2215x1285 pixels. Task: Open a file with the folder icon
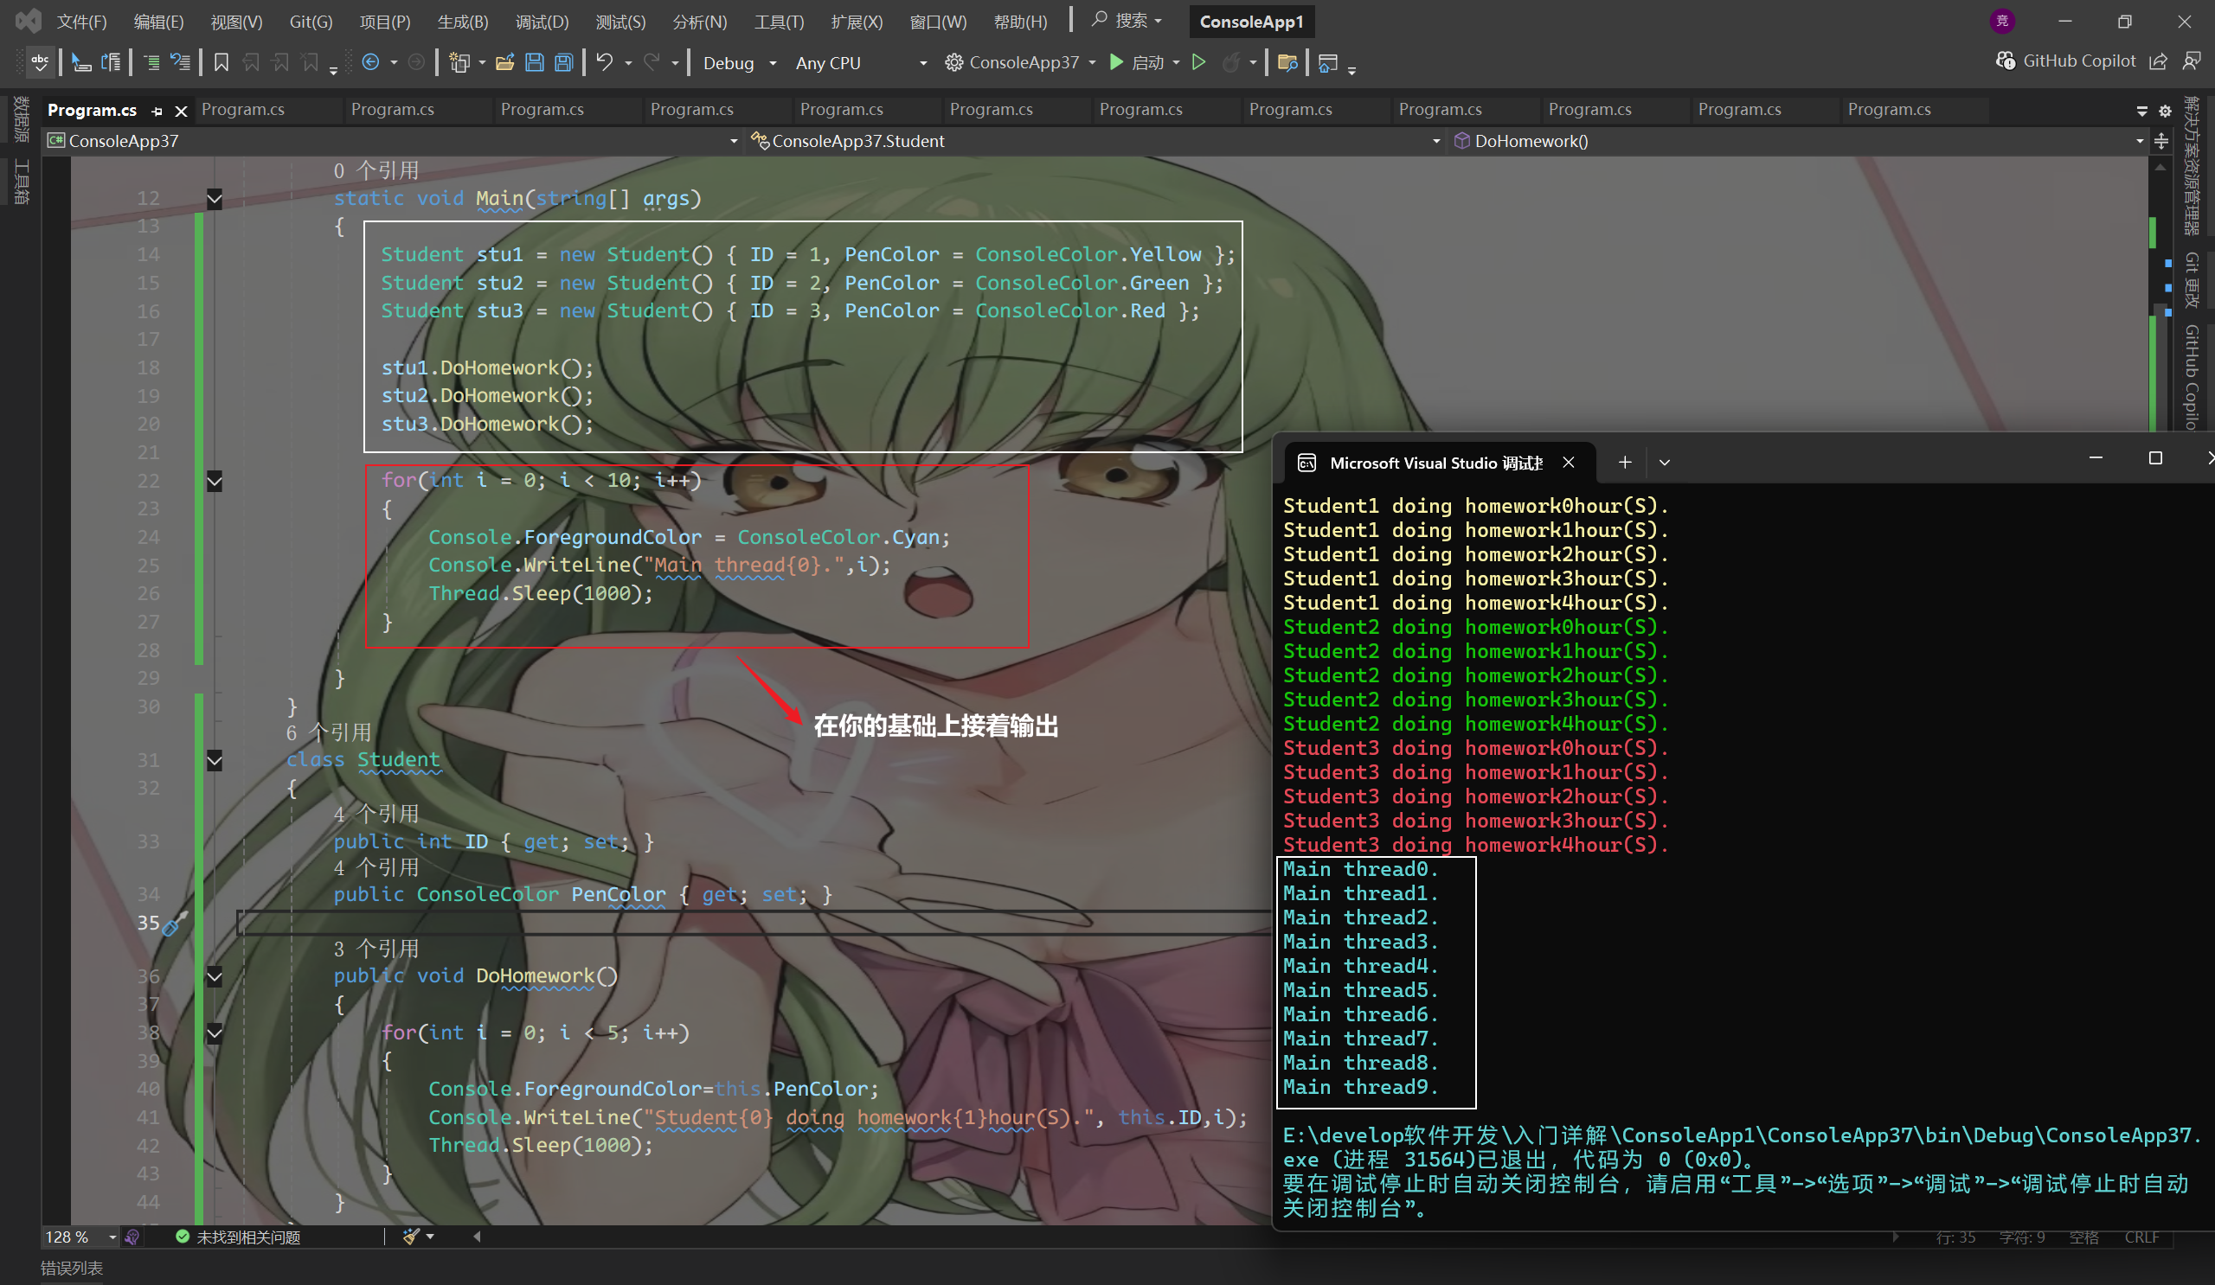coord(504,62)
